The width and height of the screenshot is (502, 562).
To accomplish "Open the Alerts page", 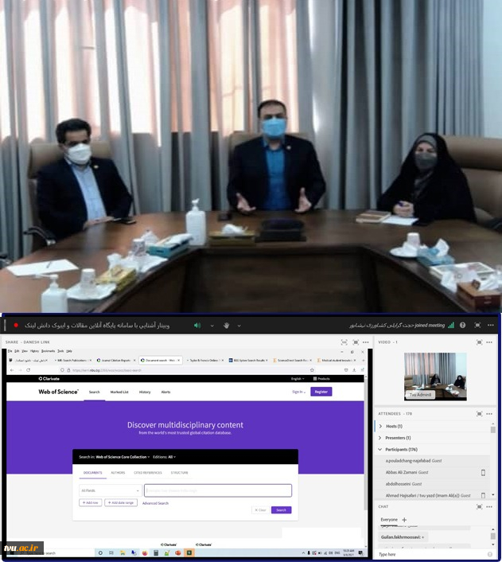I will (166, 392).
